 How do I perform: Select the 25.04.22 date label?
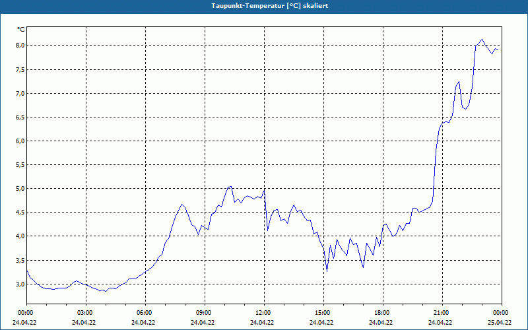[x=500, y=323]
